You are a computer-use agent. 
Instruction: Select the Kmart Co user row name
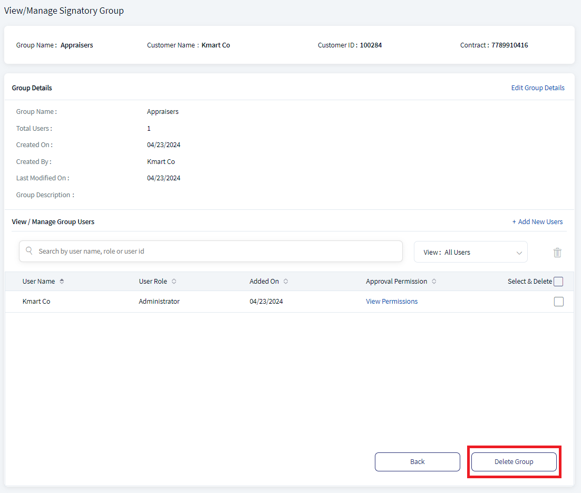[36, 302]
